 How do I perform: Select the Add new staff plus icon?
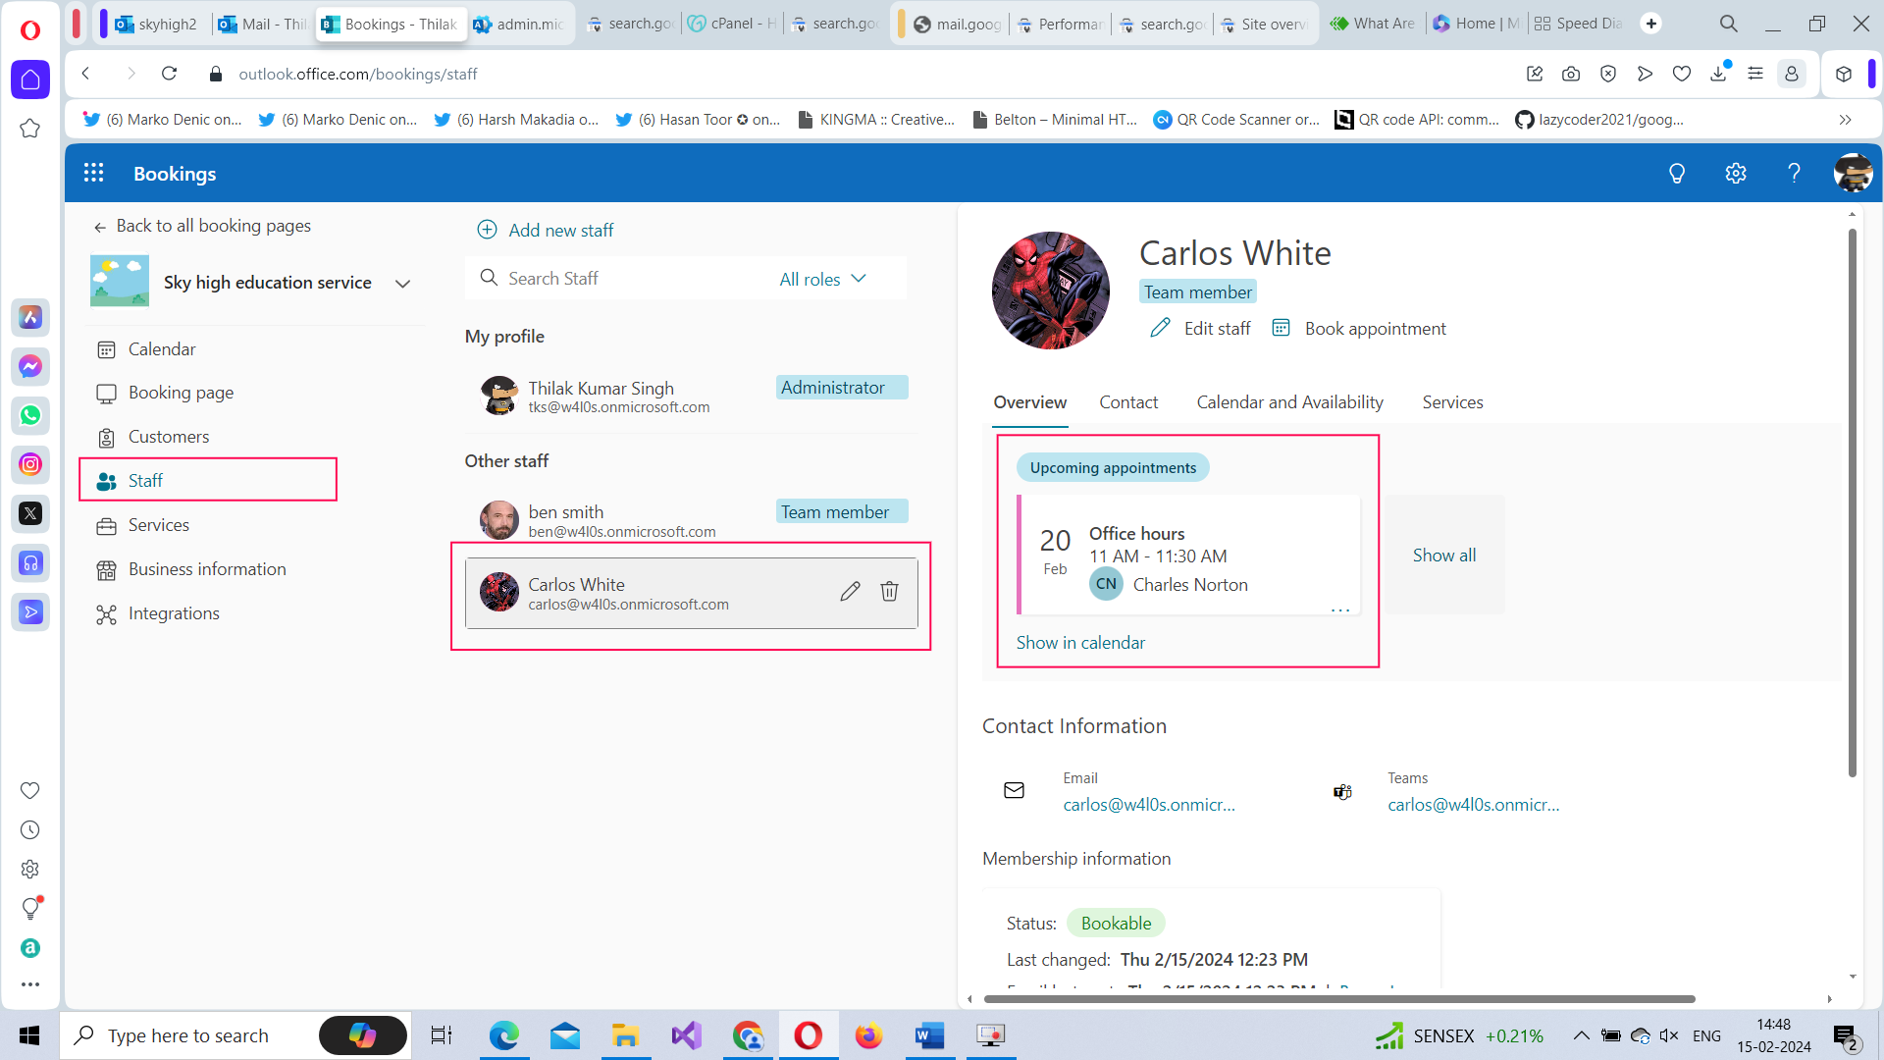coord(488,229)
